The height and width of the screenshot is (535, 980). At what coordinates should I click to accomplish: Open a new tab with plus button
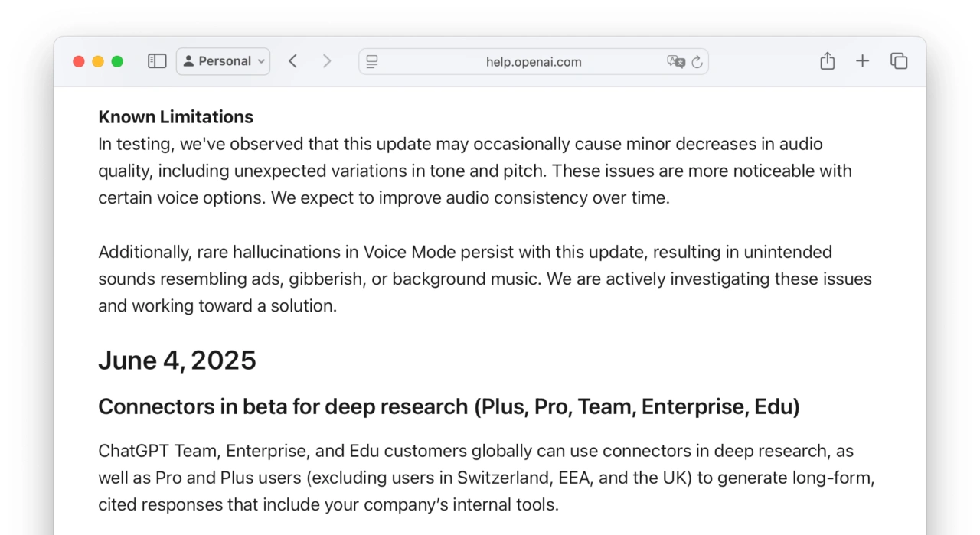point(862,61)
